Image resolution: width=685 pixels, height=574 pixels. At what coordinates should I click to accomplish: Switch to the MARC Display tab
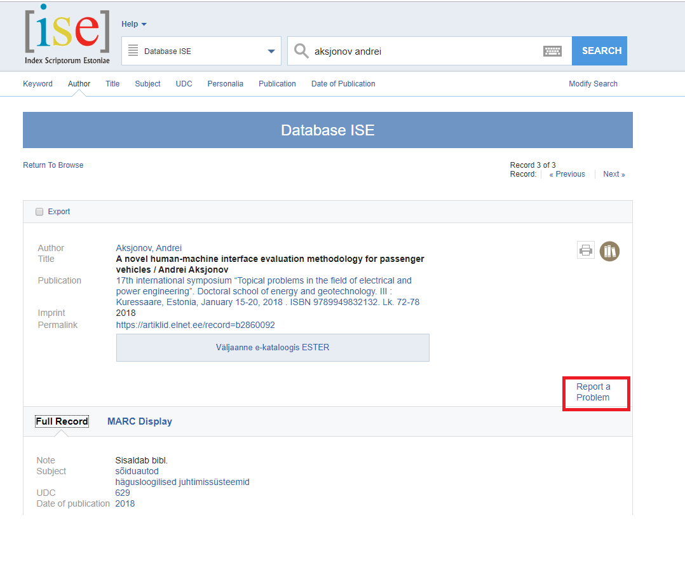click(140, 421)
